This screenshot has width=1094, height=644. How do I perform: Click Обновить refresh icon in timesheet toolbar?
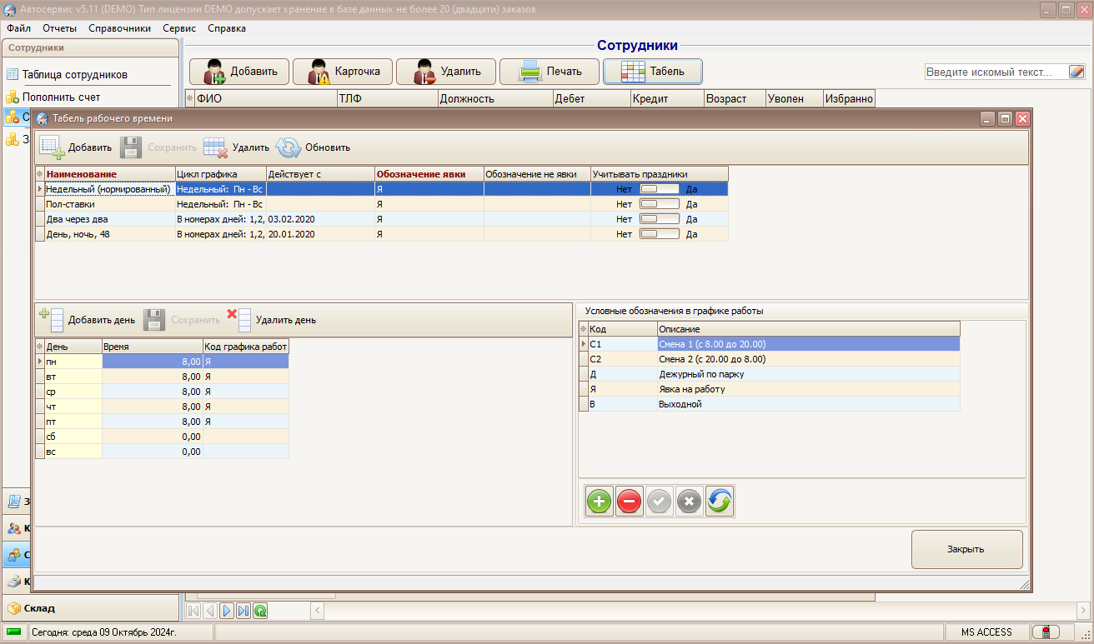click(288, 147)
